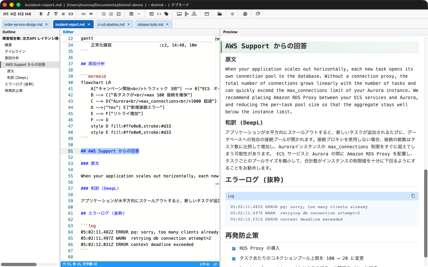Switch to the order-service-design.md tab
The width and height of the screenshot is (428, 267).
[x=23, y=25]
